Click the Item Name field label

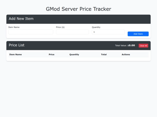pyautogui.click(x=14, y=27)
